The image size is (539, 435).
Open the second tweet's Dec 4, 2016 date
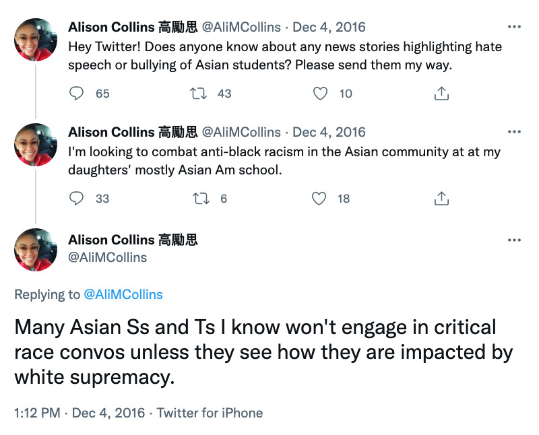tap(329, 132)
